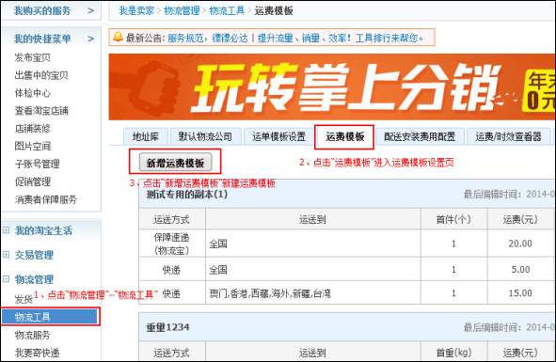This screenshot has height=362, width=556.
Task: Open 图片空间 link
Action: [x=32, y=146]
